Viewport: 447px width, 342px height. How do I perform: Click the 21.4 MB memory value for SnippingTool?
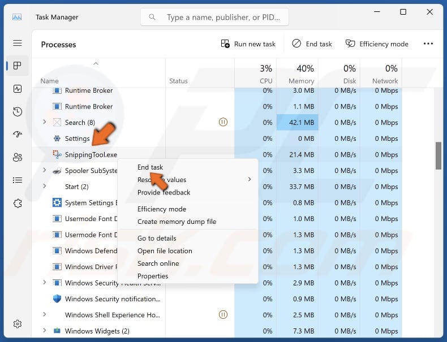coord(302,155)
